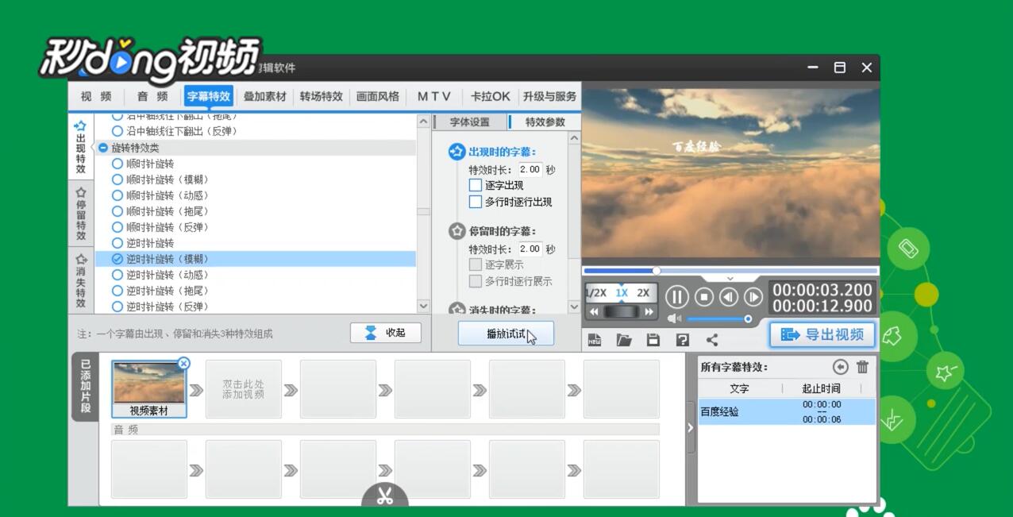Screen dimensions: 1013x517
Task: Select 顺时针旋转（动感） effect
Action: pyautogui.click(x=160, y=195)
